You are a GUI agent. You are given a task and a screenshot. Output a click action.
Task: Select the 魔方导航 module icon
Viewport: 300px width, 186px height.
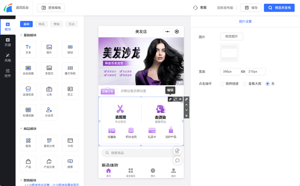(70, 69)
